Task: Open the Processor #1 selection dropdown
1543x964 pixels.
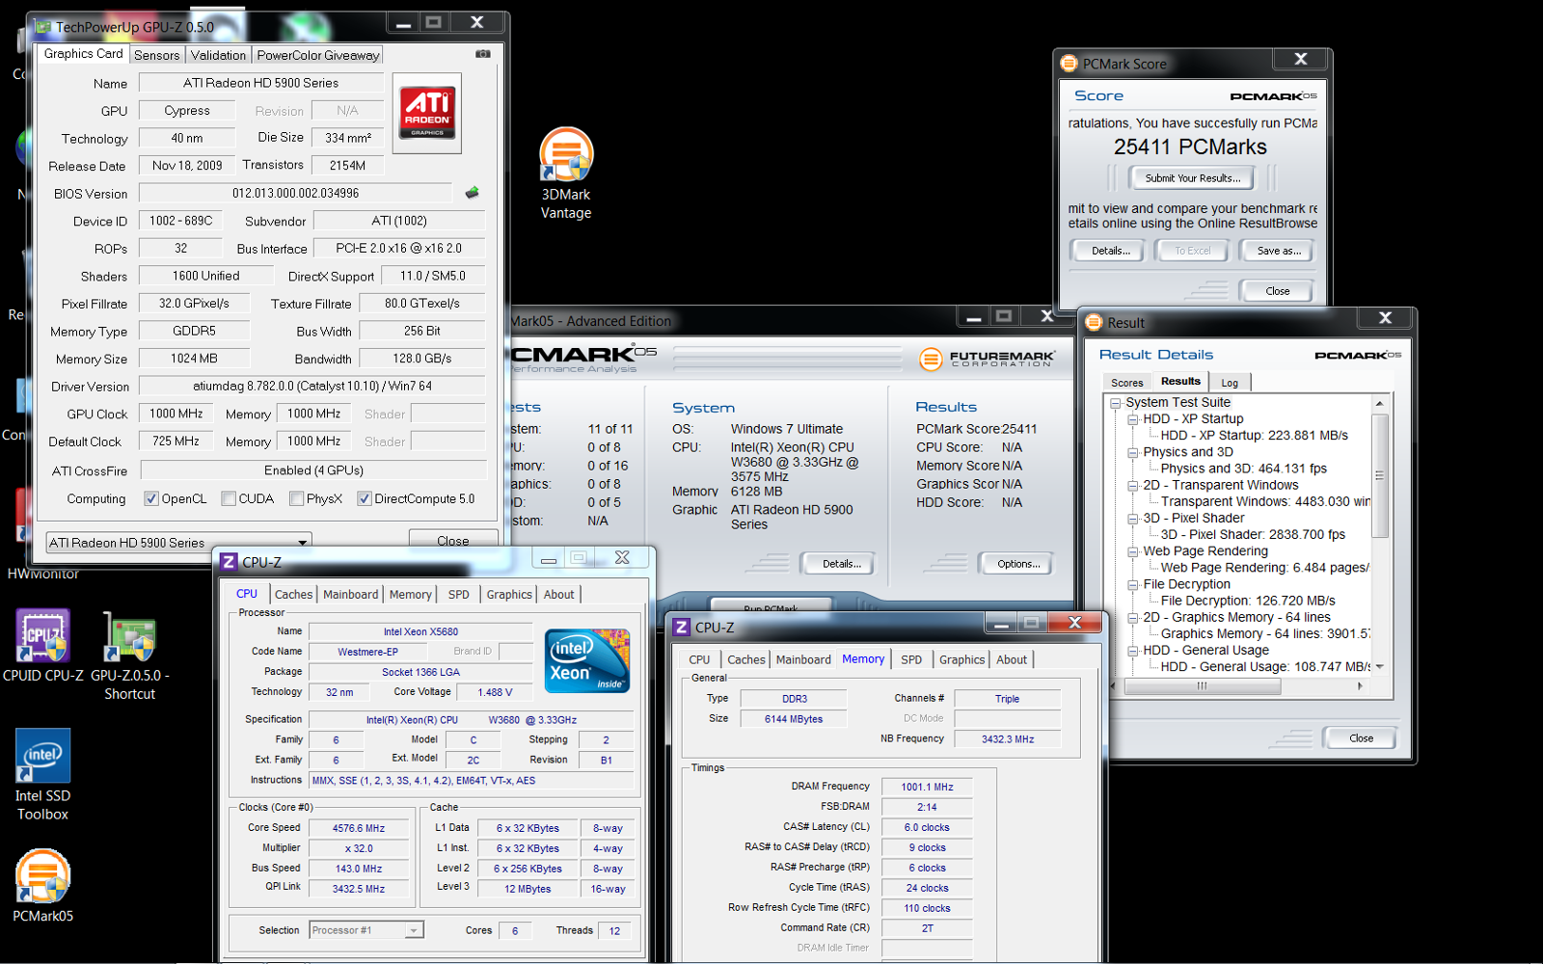Action: tap(366, 930)
